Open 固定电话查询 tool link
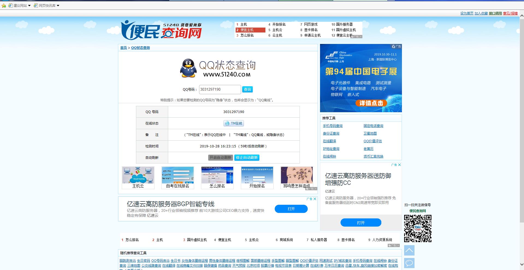This screenshot has width=524, height=270. click(x=373, y=126)
